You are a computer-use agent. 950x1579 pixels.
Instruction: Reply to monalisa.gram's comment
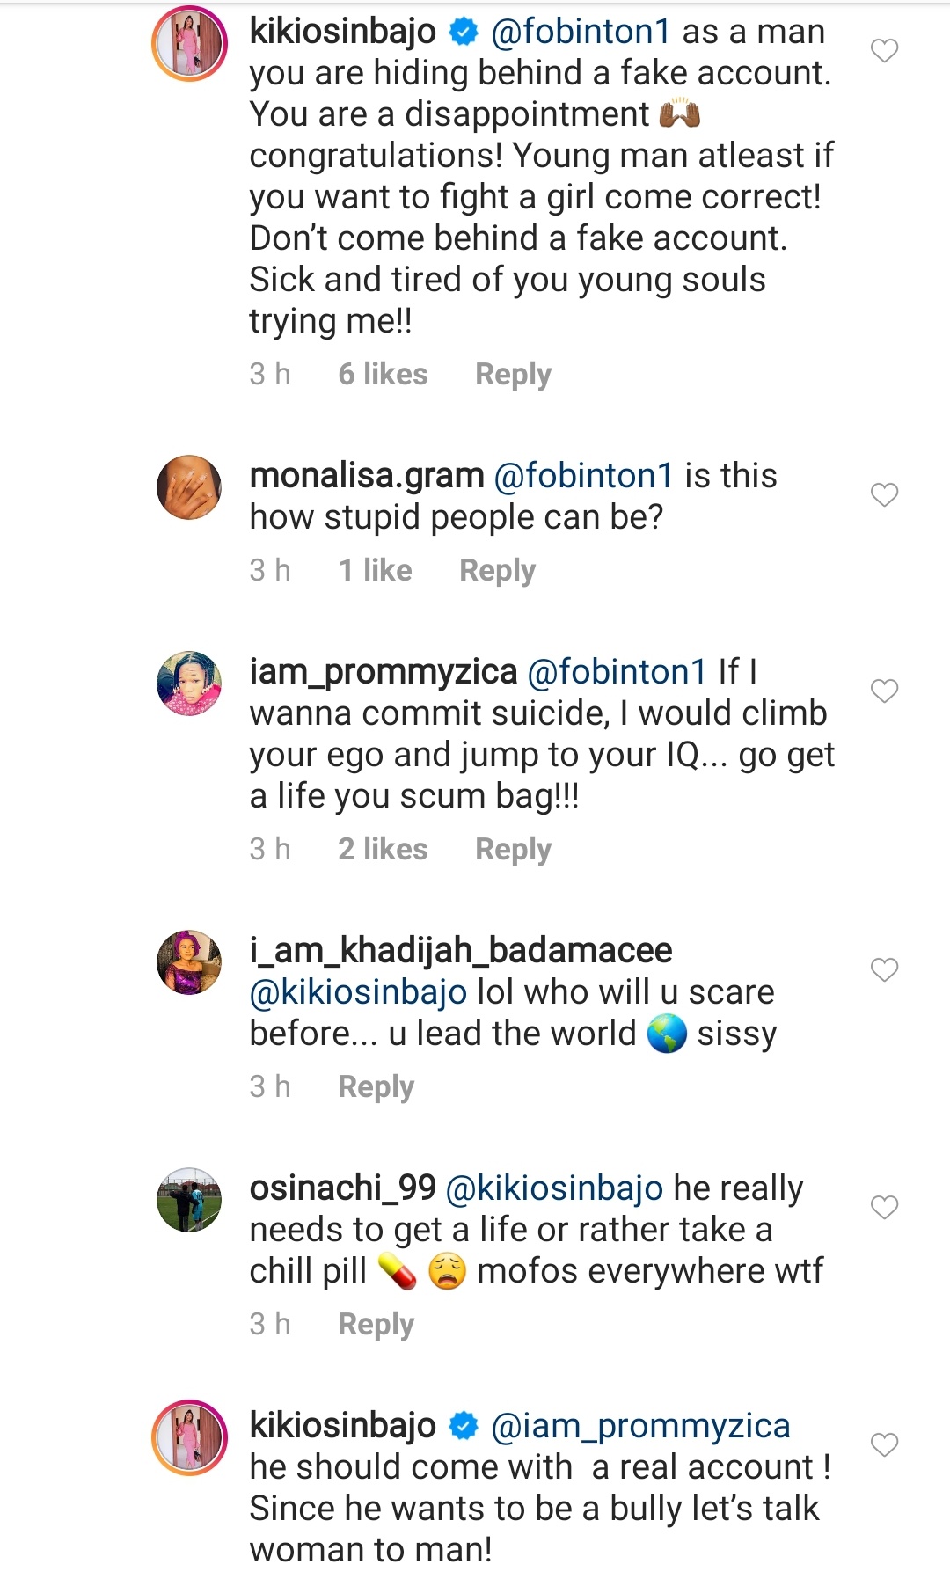(497, 571)
